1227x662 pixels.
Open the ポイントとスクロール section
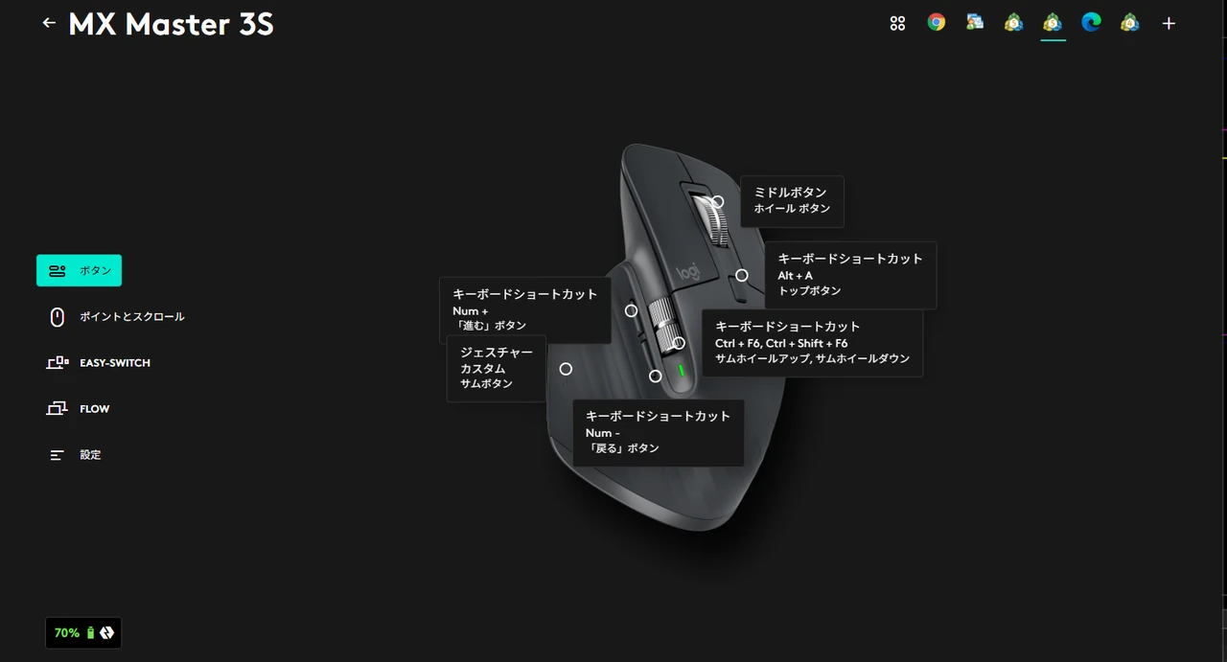click(x=116, y=316)
